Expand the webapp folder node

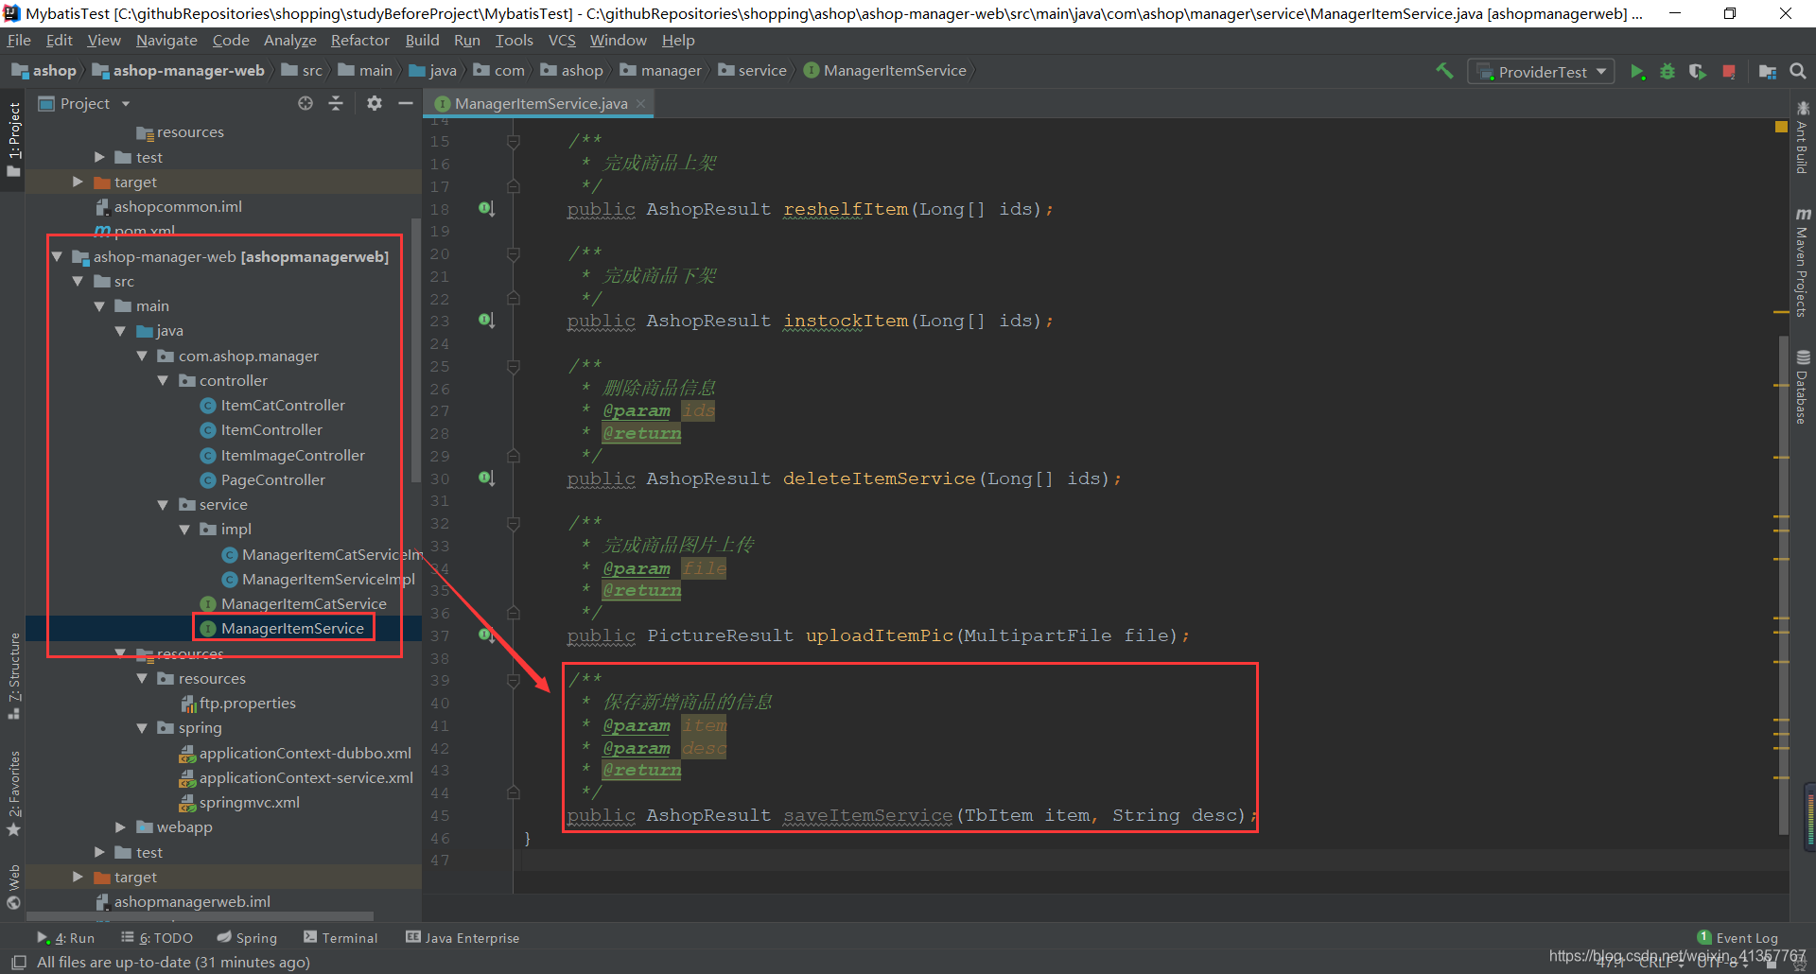120,827
